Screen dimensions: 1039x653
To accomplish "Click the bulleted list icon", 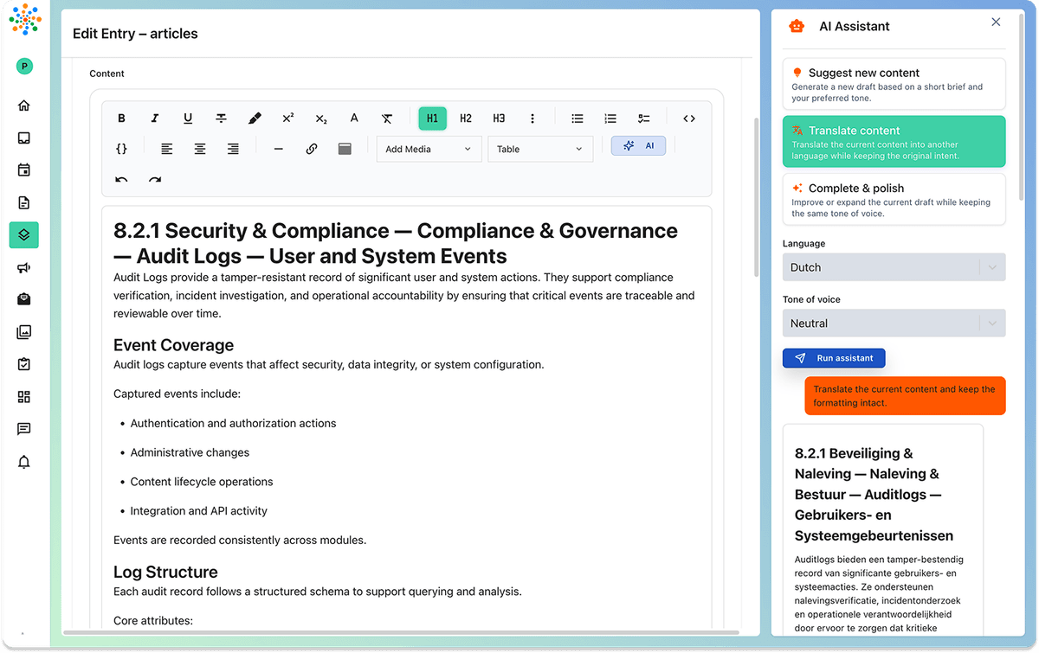I will 578,118.
